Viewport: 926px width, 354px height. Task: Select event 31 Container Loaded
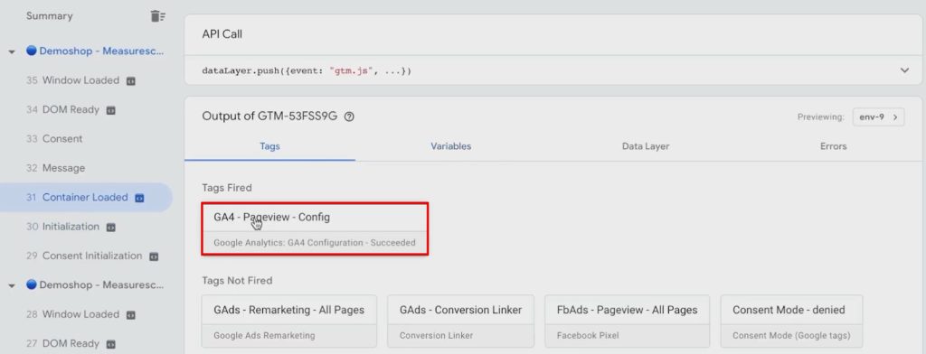point(86,197)
